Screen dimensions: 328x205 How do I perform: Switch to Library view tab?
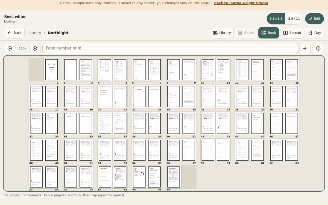[x=222, y=33]
